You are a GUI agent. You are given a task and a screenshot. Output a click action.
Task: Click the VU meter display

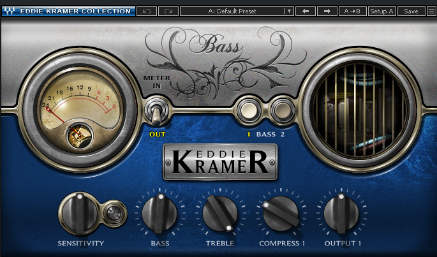coord(80,110)
